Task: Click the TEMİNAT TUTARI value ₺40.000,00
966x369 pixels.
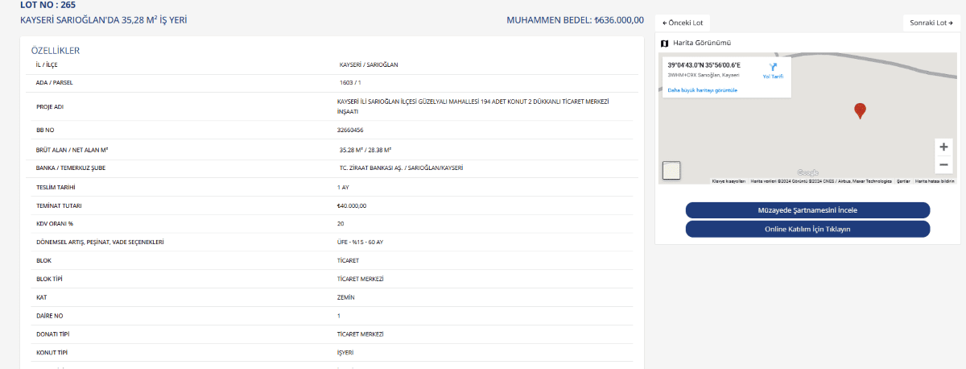Action: click(352, 206)
